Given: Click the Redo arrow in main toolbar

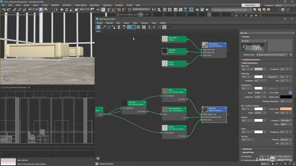Looking at the screenshot, I should pos(9,10).
